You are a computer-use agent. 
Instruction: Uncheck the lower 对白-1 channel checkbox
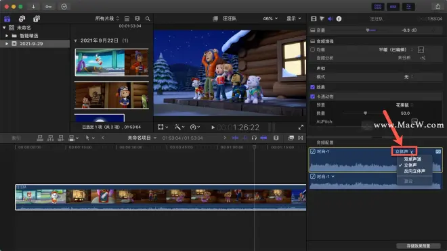[x=313, y=176]
